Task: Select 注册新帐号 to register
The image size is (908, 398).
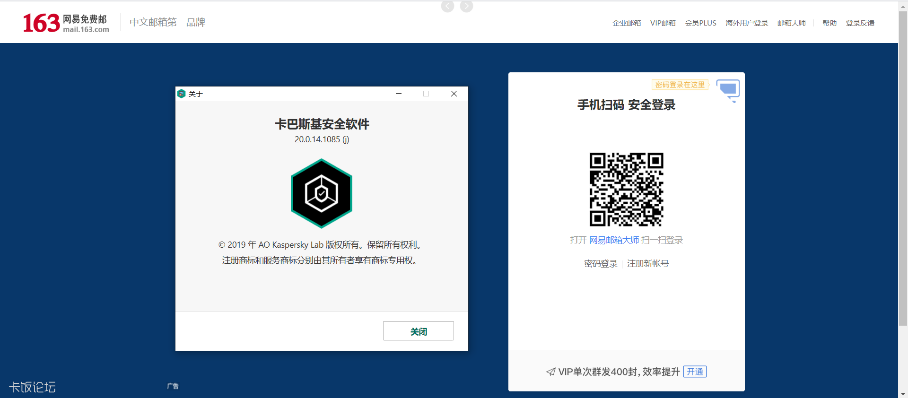Action: tap(648, 264)
